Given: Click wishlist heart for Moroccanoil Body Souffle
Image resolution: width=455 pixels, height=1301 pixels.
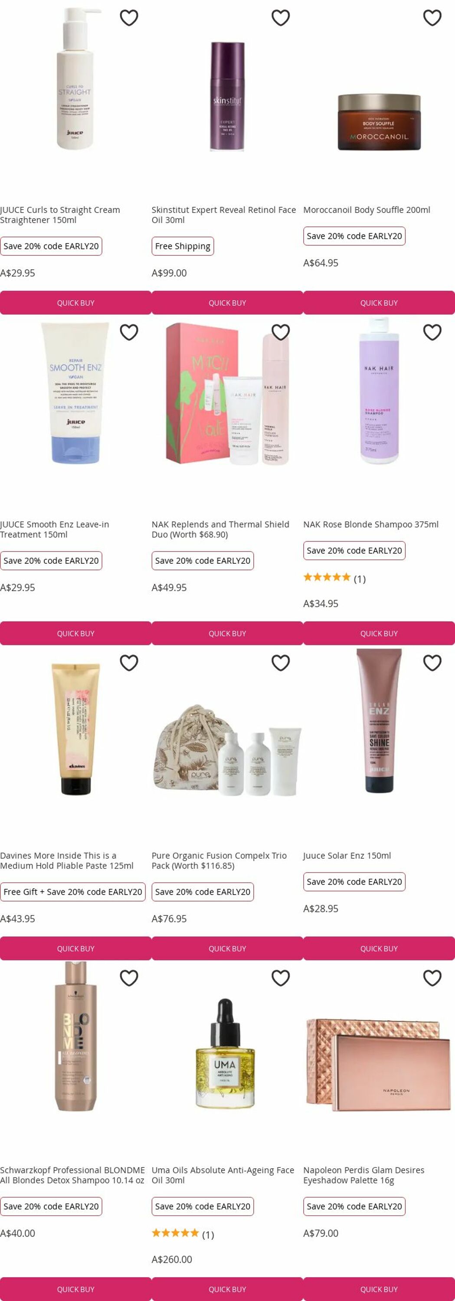Looking at the screenshot, I should [x=432, y=18].
